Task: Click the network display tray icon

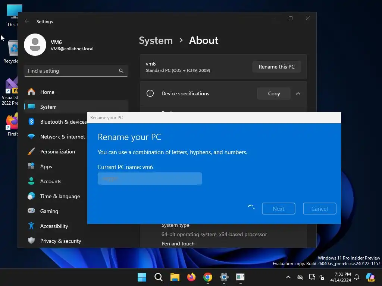Action: 312,277
